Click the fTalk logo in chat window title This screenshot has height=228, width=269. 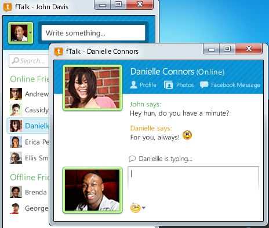pos(59,52)
